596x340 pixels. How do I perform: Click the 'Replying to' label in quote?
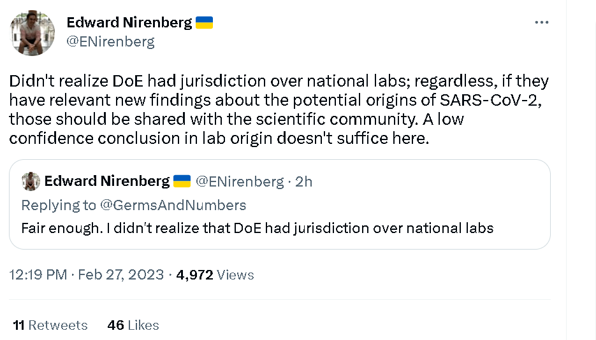59,205
